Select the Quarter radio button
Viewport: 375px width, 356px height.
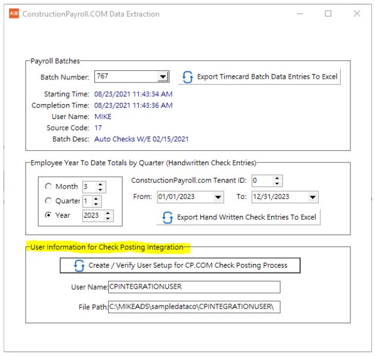pos(48,201)
